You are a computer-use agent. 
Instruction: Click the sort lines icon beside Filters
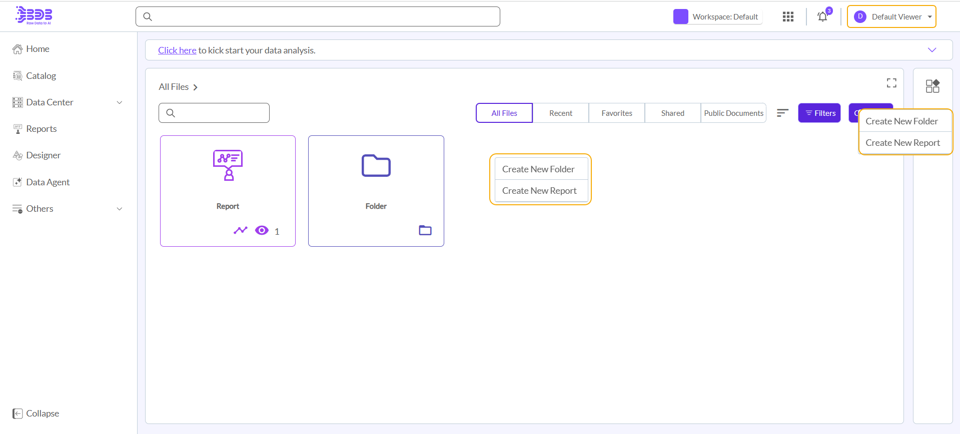pos(782,113)
